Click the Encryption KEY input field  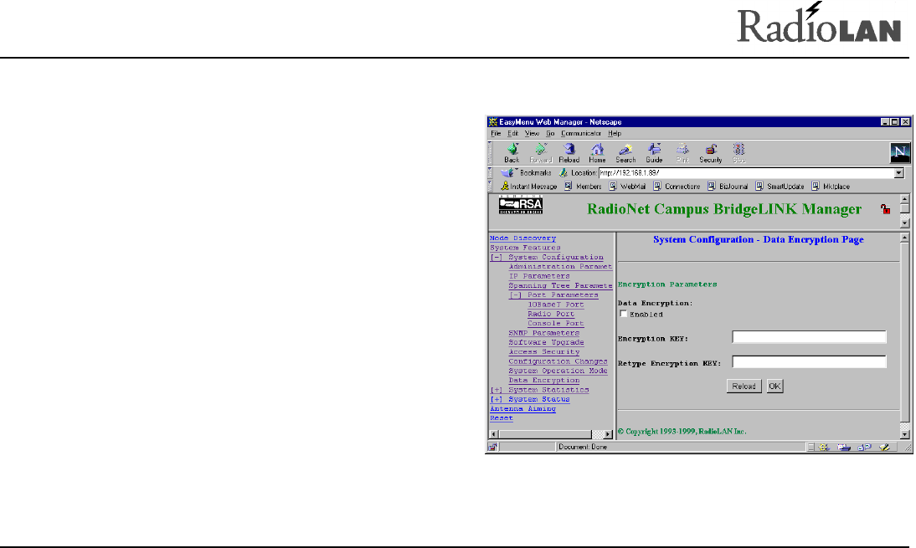tap(808, 337)
